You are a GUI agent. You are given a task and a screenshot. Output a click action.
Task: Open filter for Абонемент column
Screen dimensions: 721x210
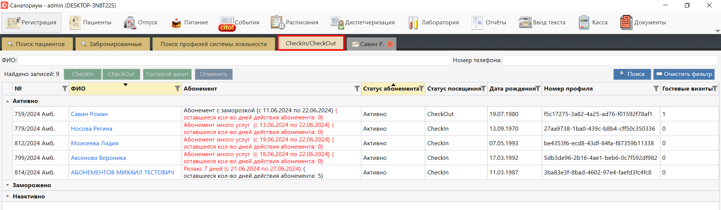pyautogui.click(x=357, y=89)
